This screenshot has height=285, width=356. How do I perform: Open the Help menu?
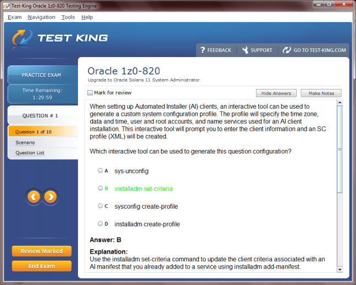[x=87, y=17]
